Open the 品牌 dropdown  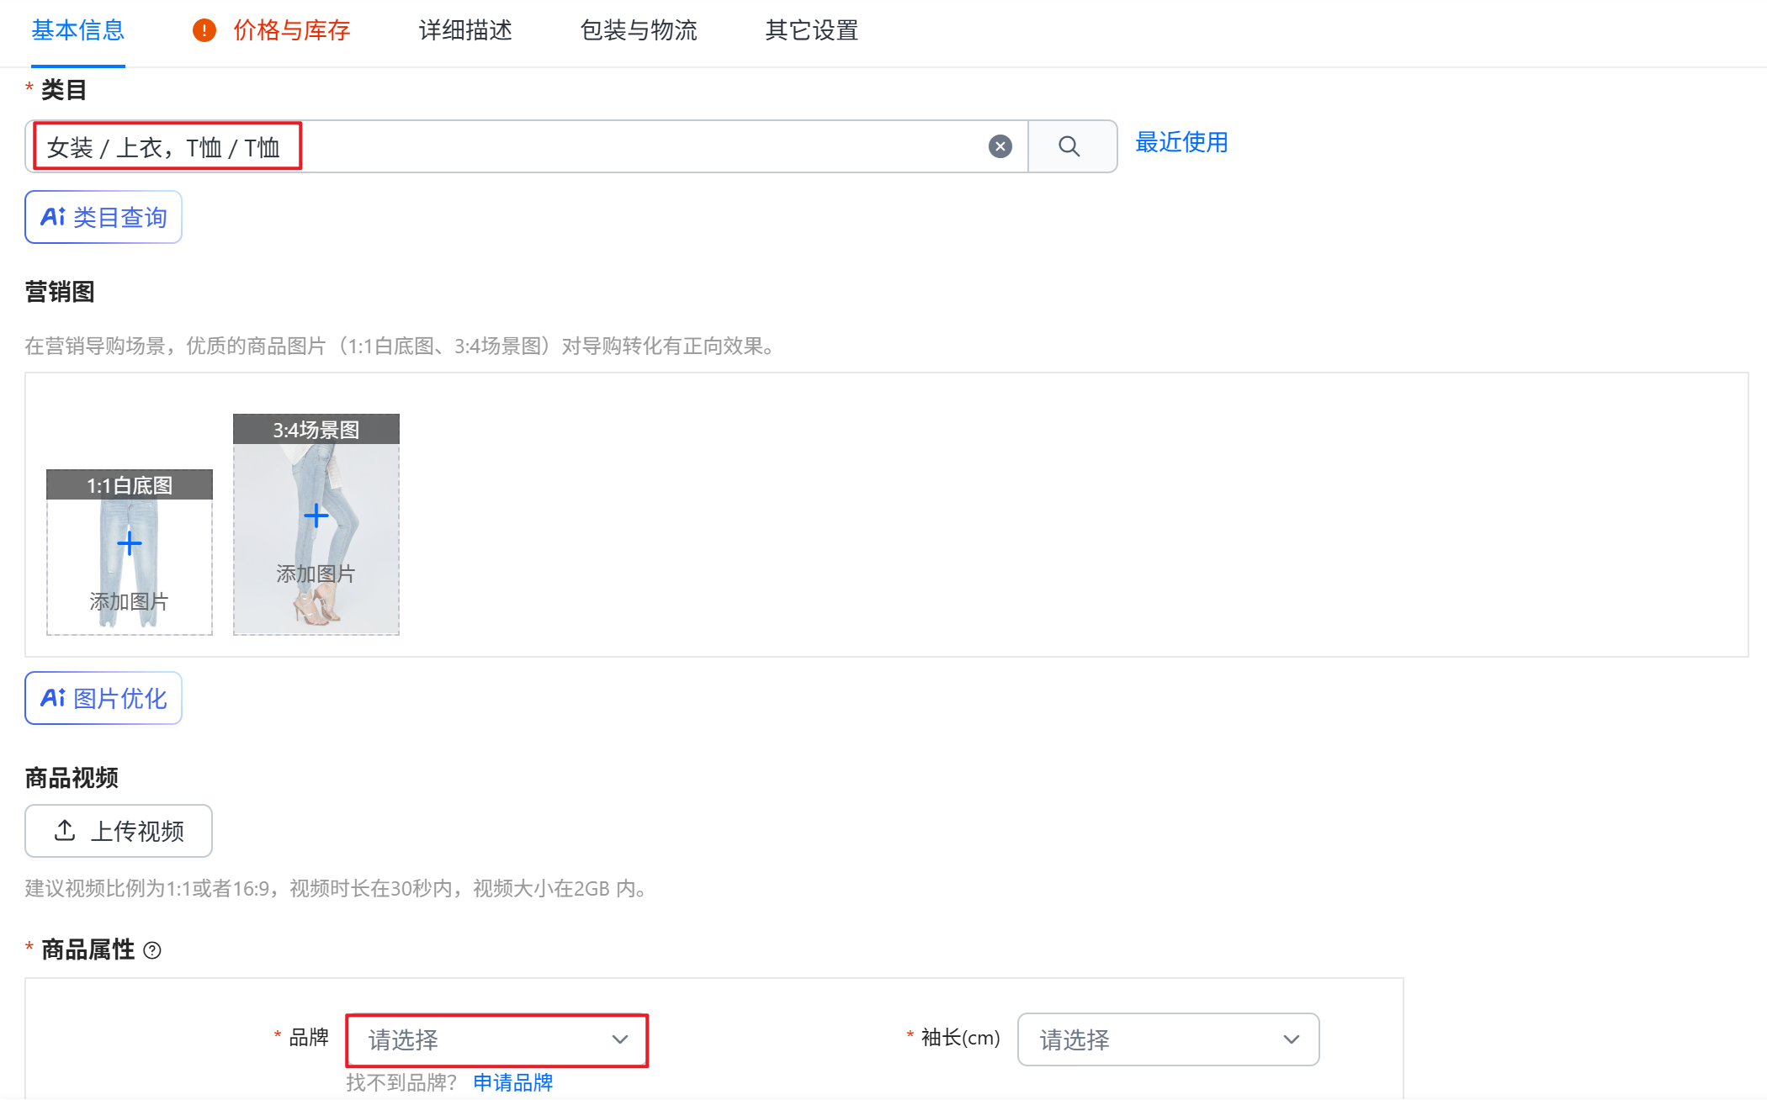click(x=496, y=1040)
